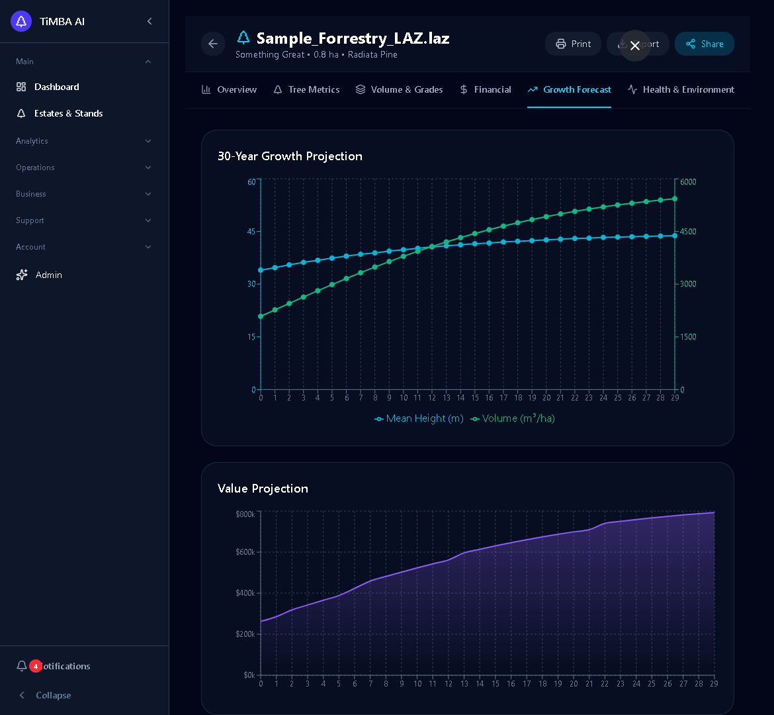Open the Financial tab
This screenshot has height=715, width=774.
point(485,89)
